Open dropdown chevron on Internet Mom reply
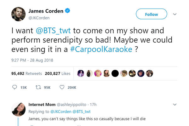Viewport: 189px width, 126px height. [x=175, y=105]
